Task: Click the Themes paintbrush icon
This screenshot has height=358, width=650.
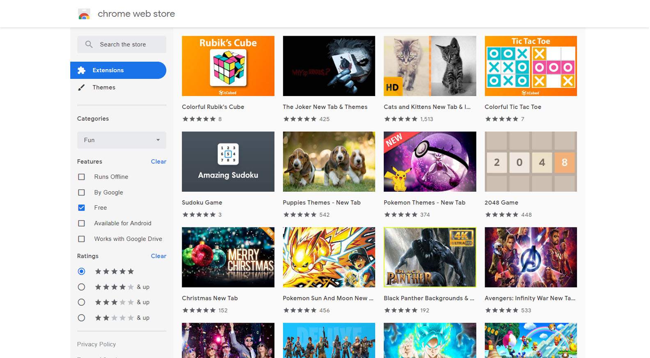Action: pos(81,87)
